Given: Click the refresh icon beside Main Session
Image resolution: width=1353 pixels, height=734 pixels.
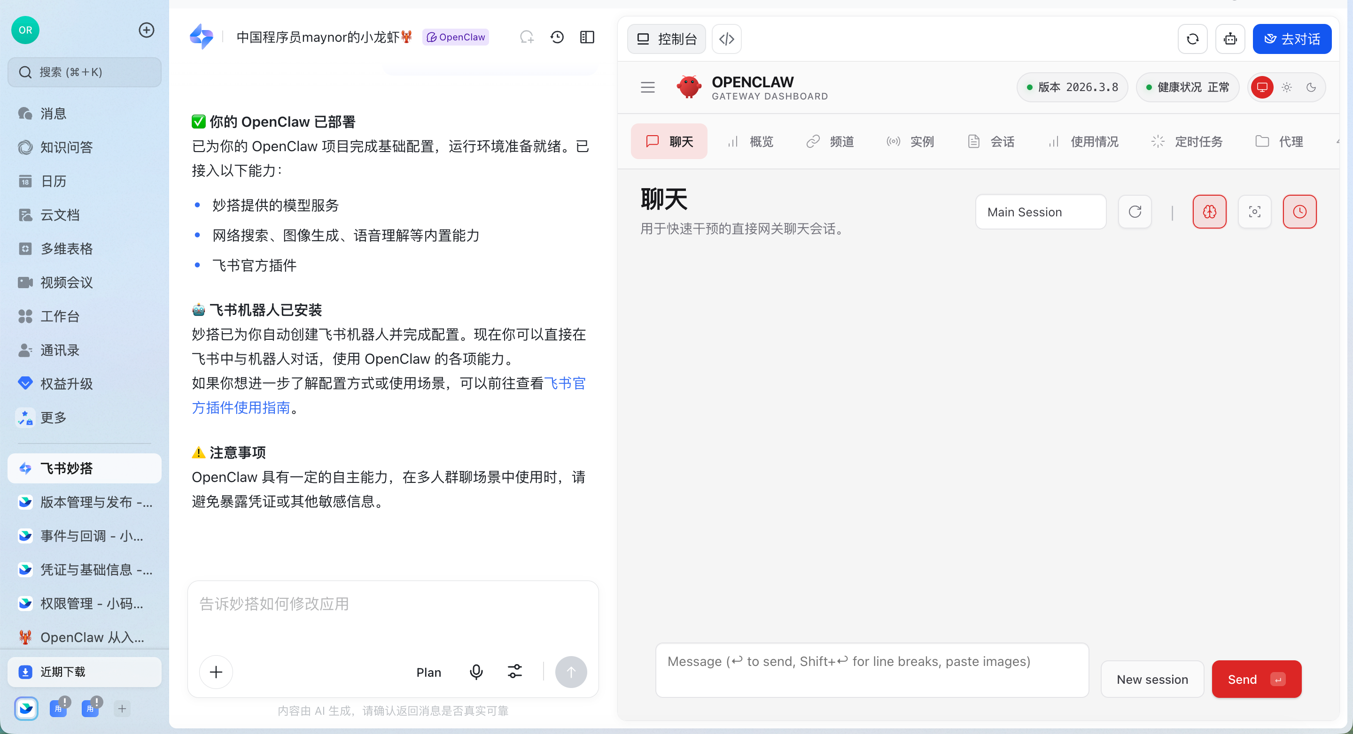Looking at the screenshot, I should pyautogui.click(x=1135, y=212).
